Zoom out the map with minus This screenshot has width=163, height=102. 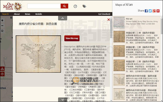click(x=2, y=26)
